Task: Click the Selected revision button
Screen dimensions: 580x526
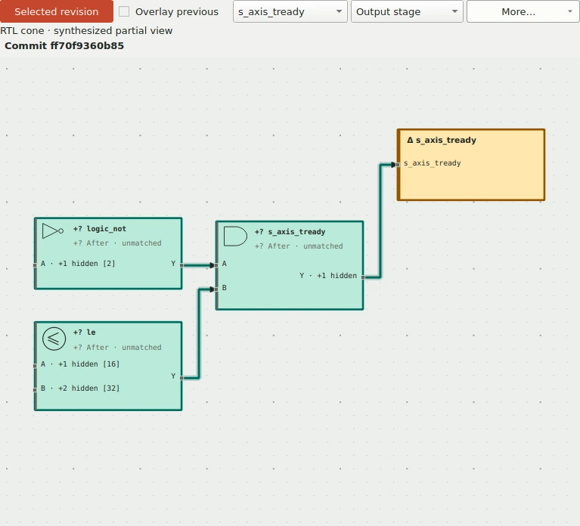Action: 57,11
